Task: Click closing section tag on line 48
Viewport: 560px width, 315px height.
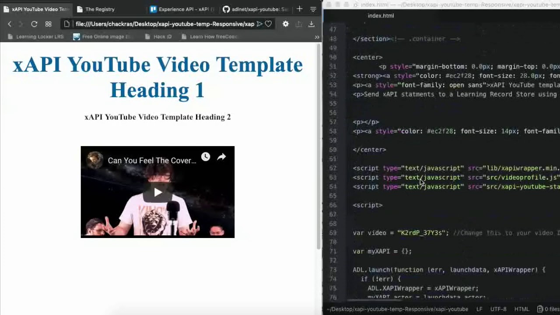Action: point(371,39)
